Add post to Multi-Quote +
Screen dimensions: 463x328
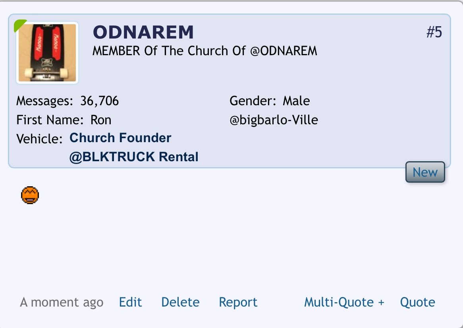344,302
